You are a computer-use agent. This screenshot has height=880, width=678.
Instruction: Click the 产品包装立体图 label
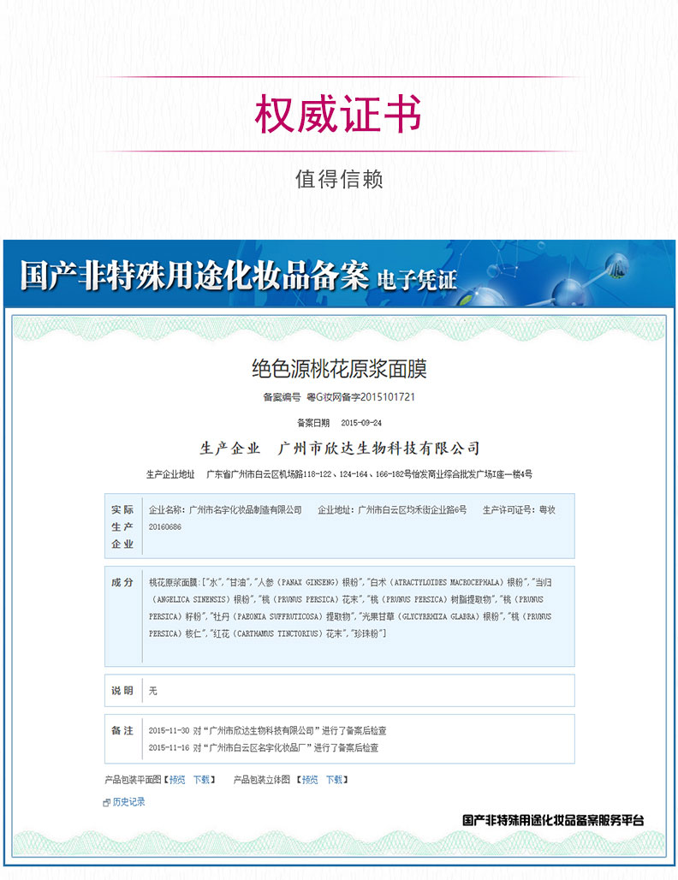[x=262, y=780]
